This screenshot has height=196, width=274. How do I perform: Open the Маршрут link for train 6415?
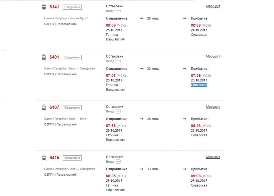click(213, 157)
